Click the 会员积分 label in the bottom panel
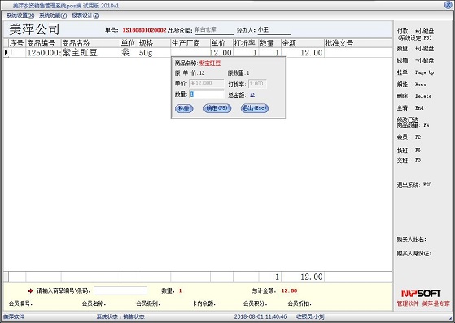The width and height of the screenshot is (455, 323). coord(255,303)
